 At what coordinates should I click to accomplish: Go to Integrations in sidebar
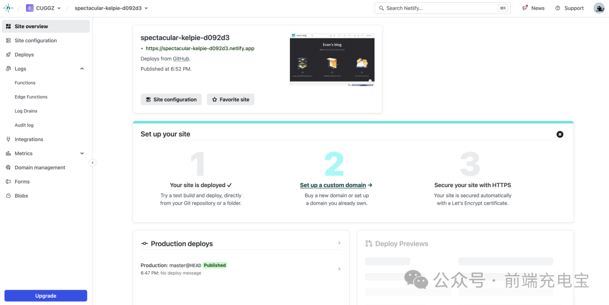46,139
